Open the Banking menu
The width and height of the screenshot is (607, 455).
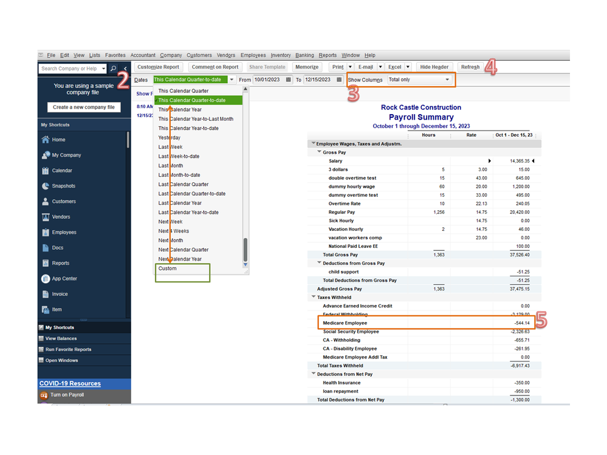coord(304,55)
